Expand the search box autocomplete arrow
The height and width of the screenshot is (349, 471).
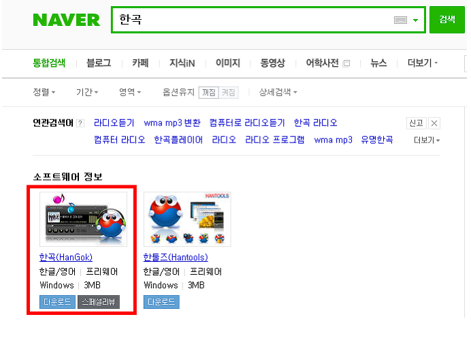(x=415, y=20)
